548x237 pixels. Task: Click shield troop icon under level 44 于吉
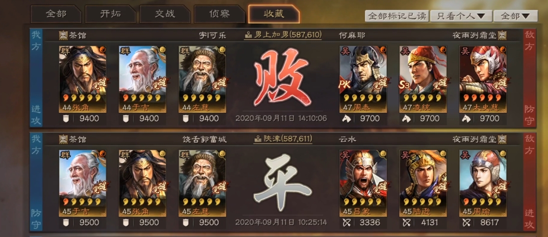126,119
